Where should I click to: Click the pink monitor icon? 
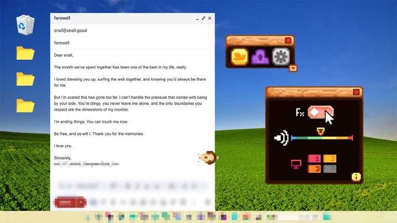[296, 164]
